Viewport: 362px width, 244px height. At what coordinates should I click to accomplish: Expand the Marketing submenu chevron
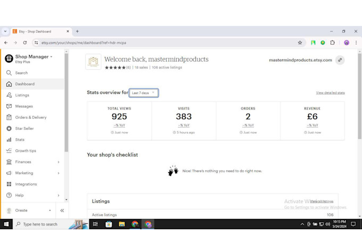59,173
